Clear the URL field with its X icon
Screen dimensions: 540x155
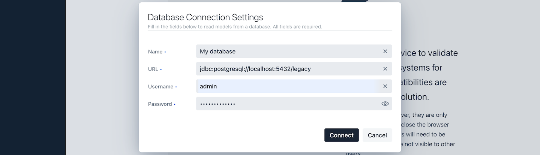(385, 69)
